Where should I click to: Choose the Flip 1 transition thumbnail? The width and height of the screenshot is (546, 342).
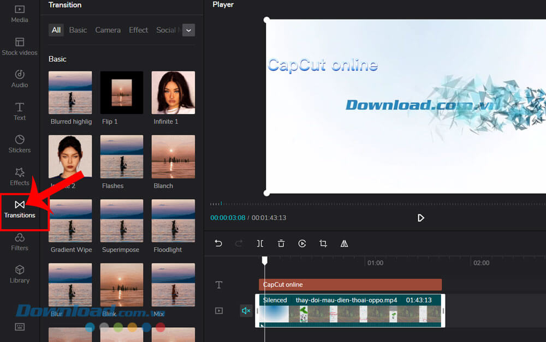pos(122,93)
